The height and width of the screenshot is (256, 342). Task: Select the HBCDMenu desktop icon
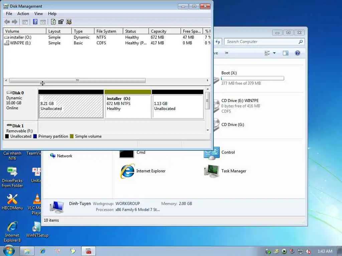coord(12,202)
